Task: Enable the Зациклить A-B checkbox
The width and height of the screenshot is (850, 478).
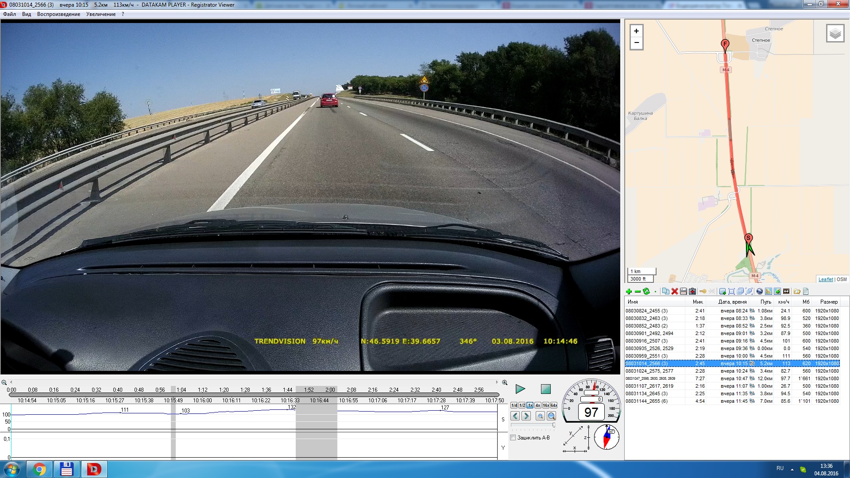Action: pos(513,438)
